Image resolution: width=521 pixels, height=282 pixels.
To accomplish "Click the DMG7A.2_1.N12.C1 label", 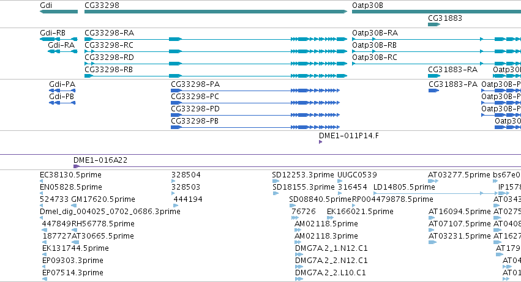I will (331, 249).
